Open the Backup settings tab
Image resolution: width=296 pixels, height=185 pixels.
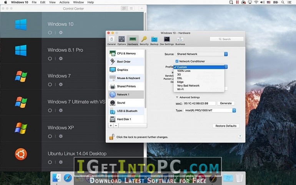[154, 41]
